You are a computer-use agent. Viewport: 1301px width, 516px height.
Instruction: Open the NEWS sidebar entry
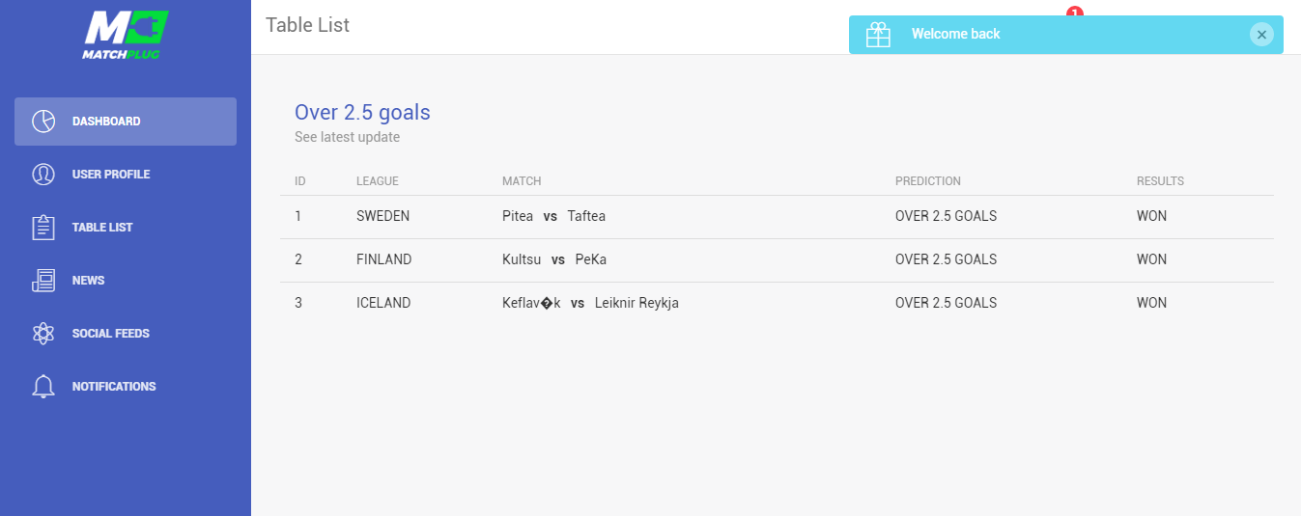[126, 281]
